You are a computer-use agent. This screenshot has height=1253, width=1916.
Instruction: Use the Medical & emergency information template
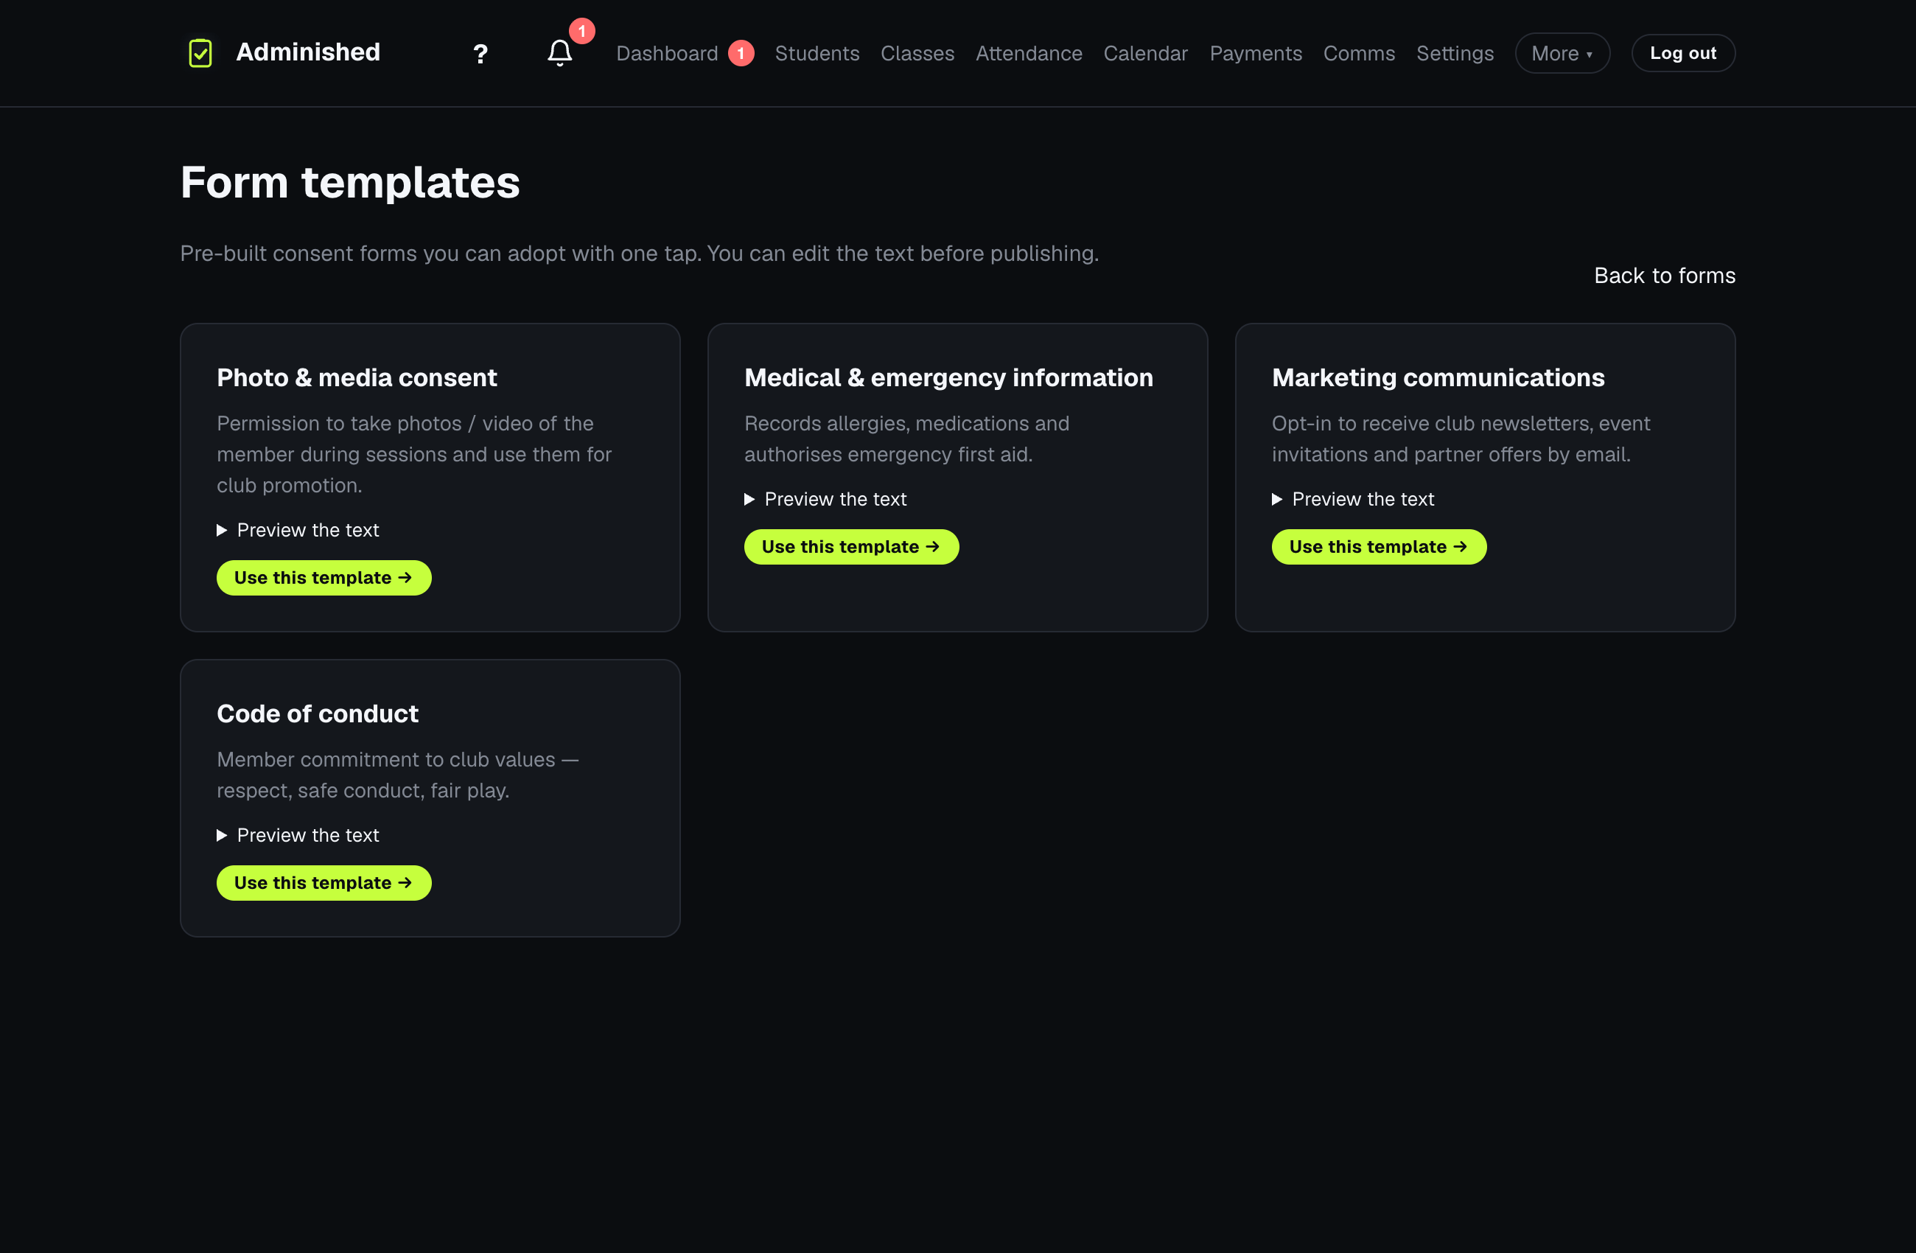coord(851,547)
